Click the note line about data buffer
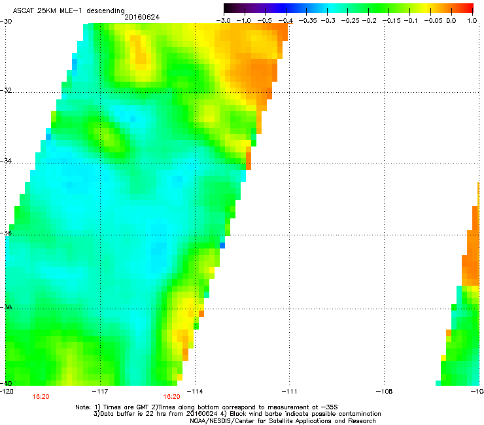The height and width of the screenshot is (425, 484). (237, 414)
